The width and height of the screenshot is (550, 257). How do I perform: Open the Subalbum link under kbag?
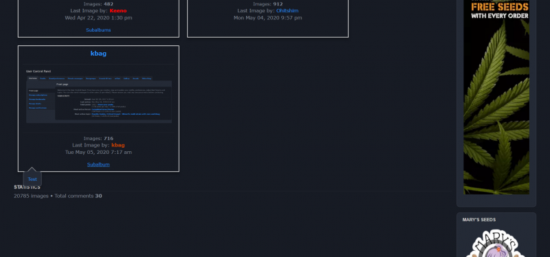98,164
